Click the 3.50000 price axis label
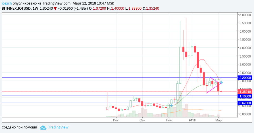 pos(245,56)
